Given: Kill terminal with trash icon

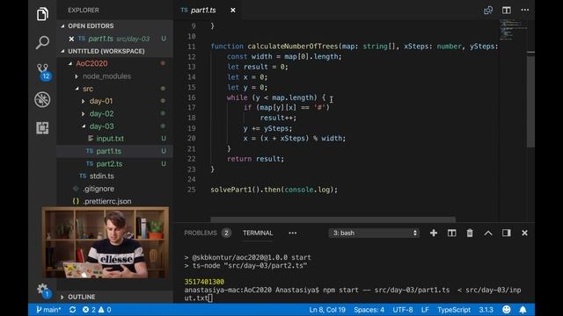Looking at the screenshot, I should (470, 233).
